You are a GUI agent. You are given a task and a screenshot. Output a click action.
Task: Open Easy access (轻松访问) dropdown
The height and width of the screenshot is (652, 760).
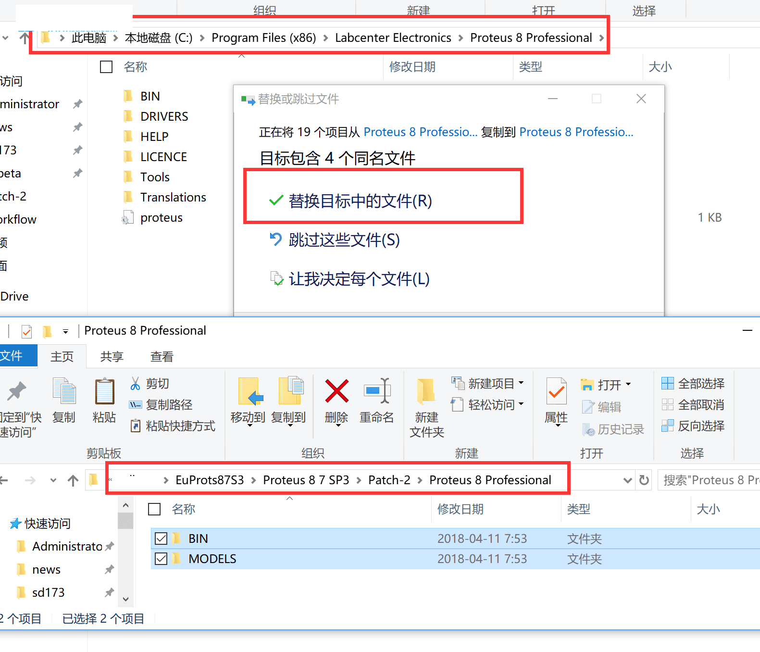click(x=487, y=404)
